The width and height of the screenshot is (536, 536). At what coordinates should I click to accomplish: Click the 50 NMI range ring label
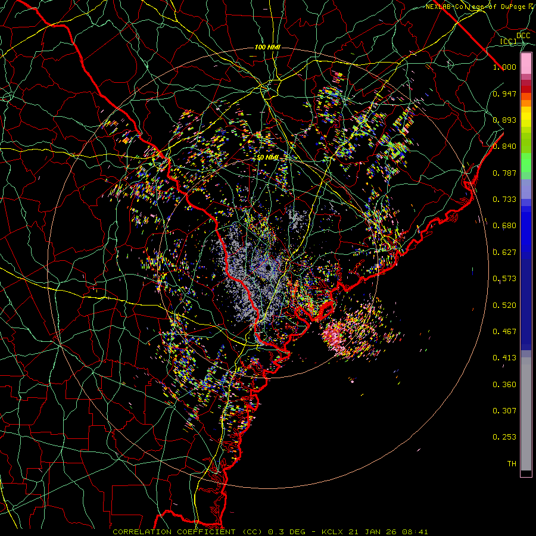coord(267,158)
